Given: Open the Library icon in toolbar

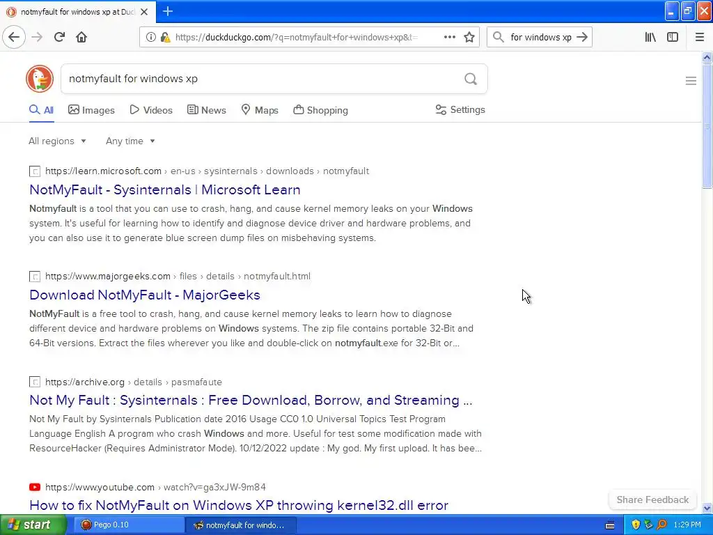Looking at the screenshot, I should (x=650, y=37).
